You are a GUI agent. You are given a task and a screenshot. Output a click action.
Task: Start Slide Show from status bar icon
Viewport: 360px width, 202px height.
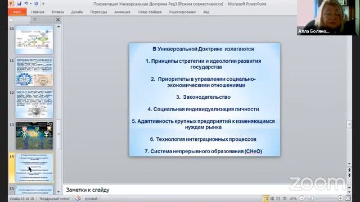pyautogui.click(x=285, y=199)
